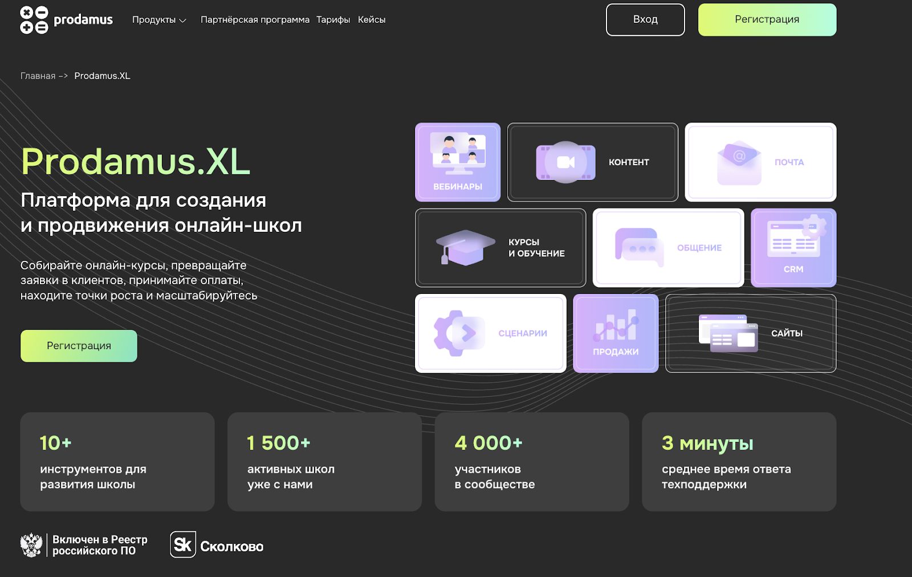Click the chat bubble Общение icon

click(x=640, y=248)
